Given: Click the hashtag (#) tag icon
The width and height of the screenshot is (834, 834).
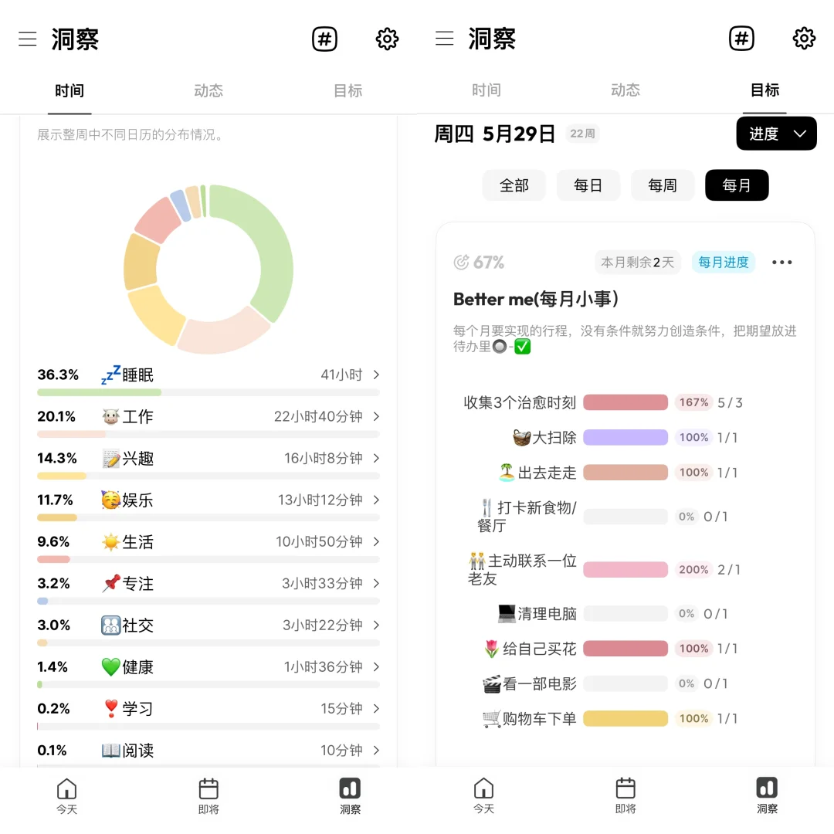Looking at the screenshot, I should (324, 39).
